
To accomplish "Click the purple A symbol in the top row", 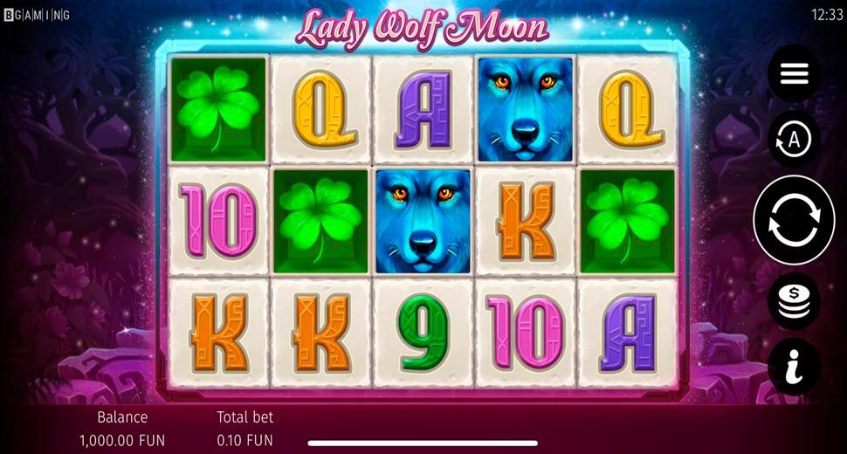I will click(423, 110).
